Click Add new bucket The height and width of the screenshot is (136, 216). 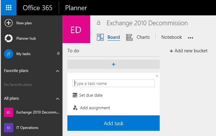189,51
